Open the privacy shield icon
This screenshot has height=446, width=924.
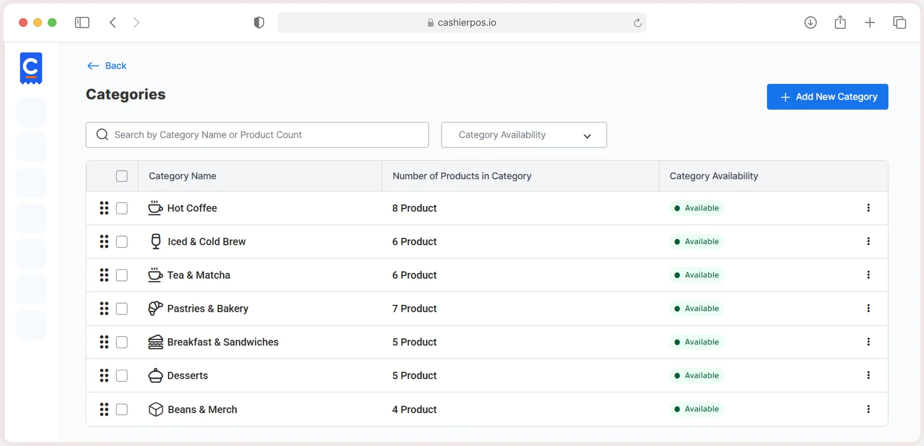(x=259, y=23)
